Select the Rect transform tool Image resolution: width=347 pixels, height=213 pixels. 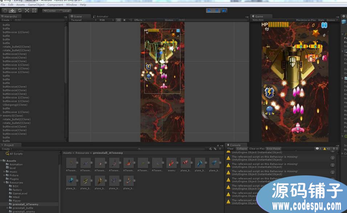34,11
